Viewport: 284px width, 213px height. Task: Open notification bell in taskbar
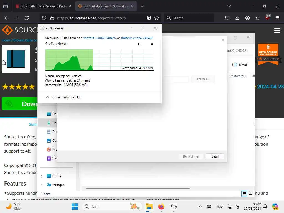point(265,206)
